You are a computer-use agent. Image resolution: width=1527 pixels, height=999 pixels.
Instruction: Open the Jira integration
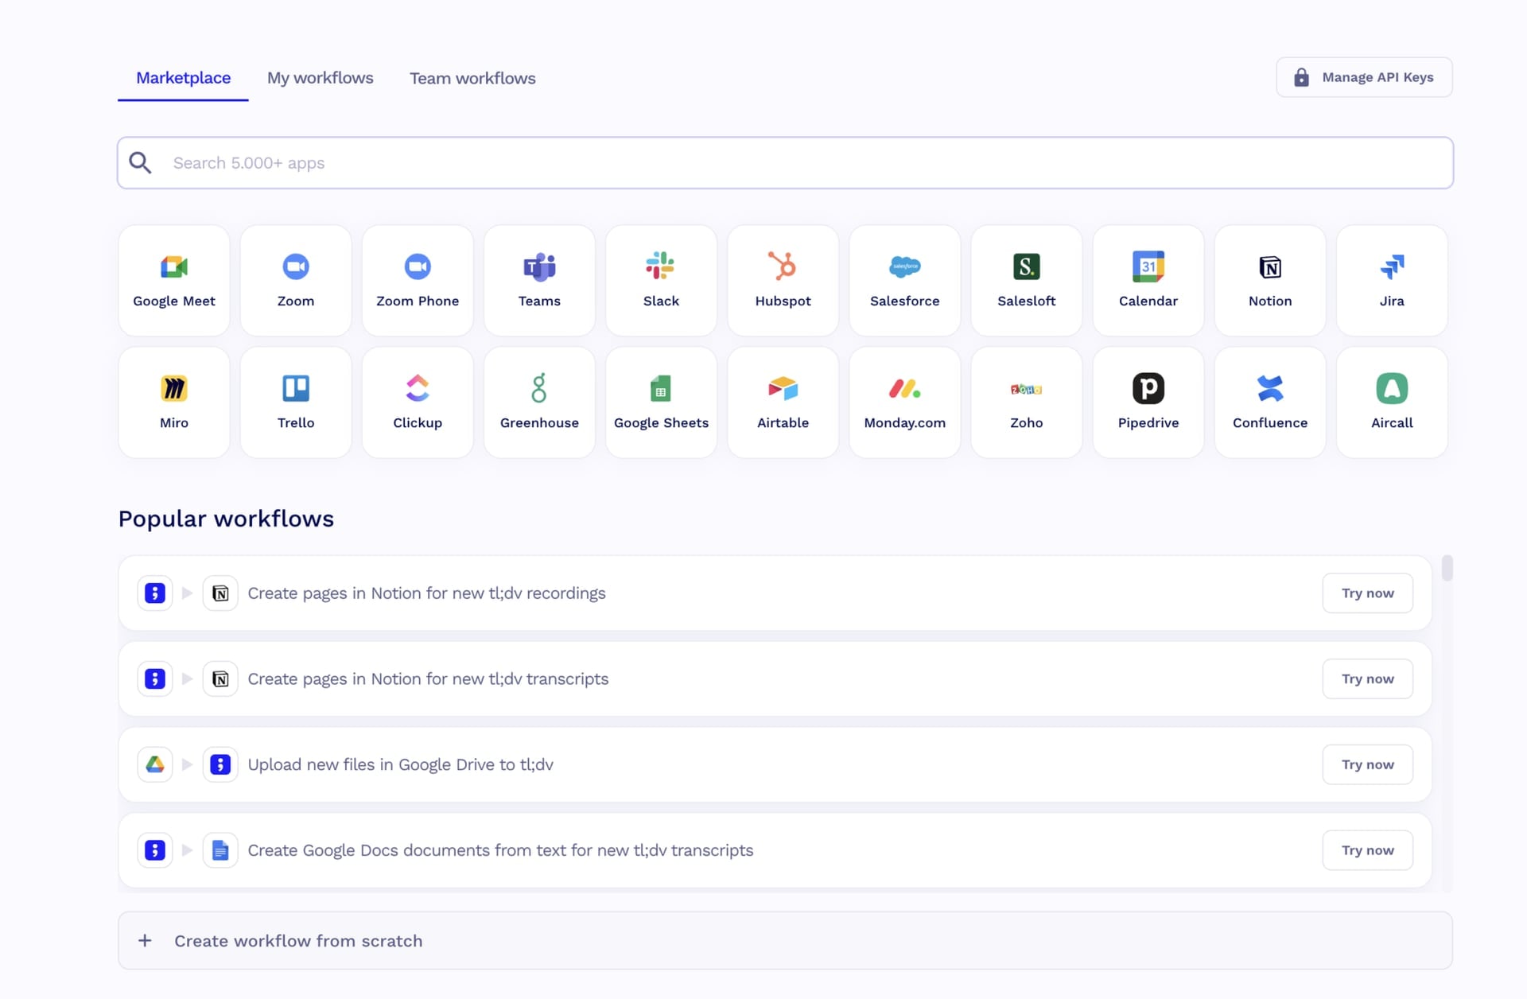coord(1392,280)
